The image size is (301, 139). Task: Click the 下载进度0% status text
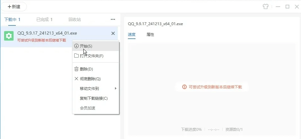[191, 130]
